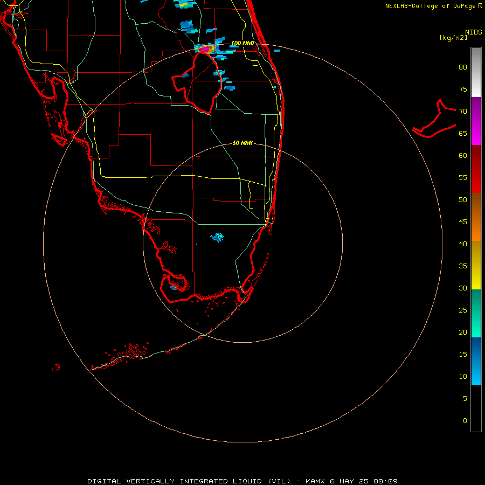Click the 50 NMI range ring label
The width and height of the screenshot is (485, 485).
pyautogui.click(x=242, y=143)
